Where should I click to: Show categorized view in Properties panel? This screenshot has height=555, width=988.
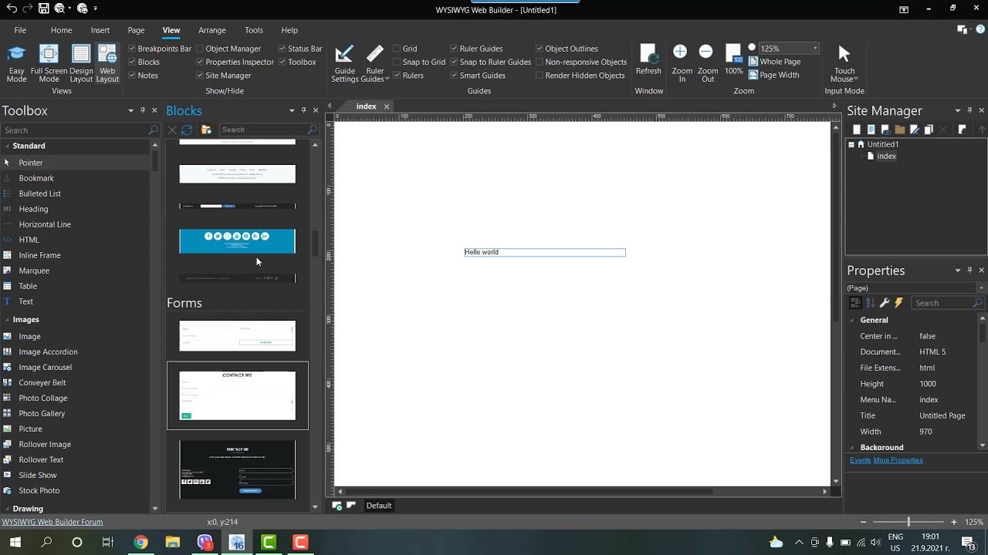[855, 303]
